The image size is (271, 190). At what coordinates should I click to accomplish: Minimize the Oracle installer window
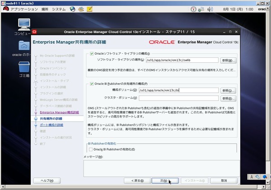click(x=224, y=32)
